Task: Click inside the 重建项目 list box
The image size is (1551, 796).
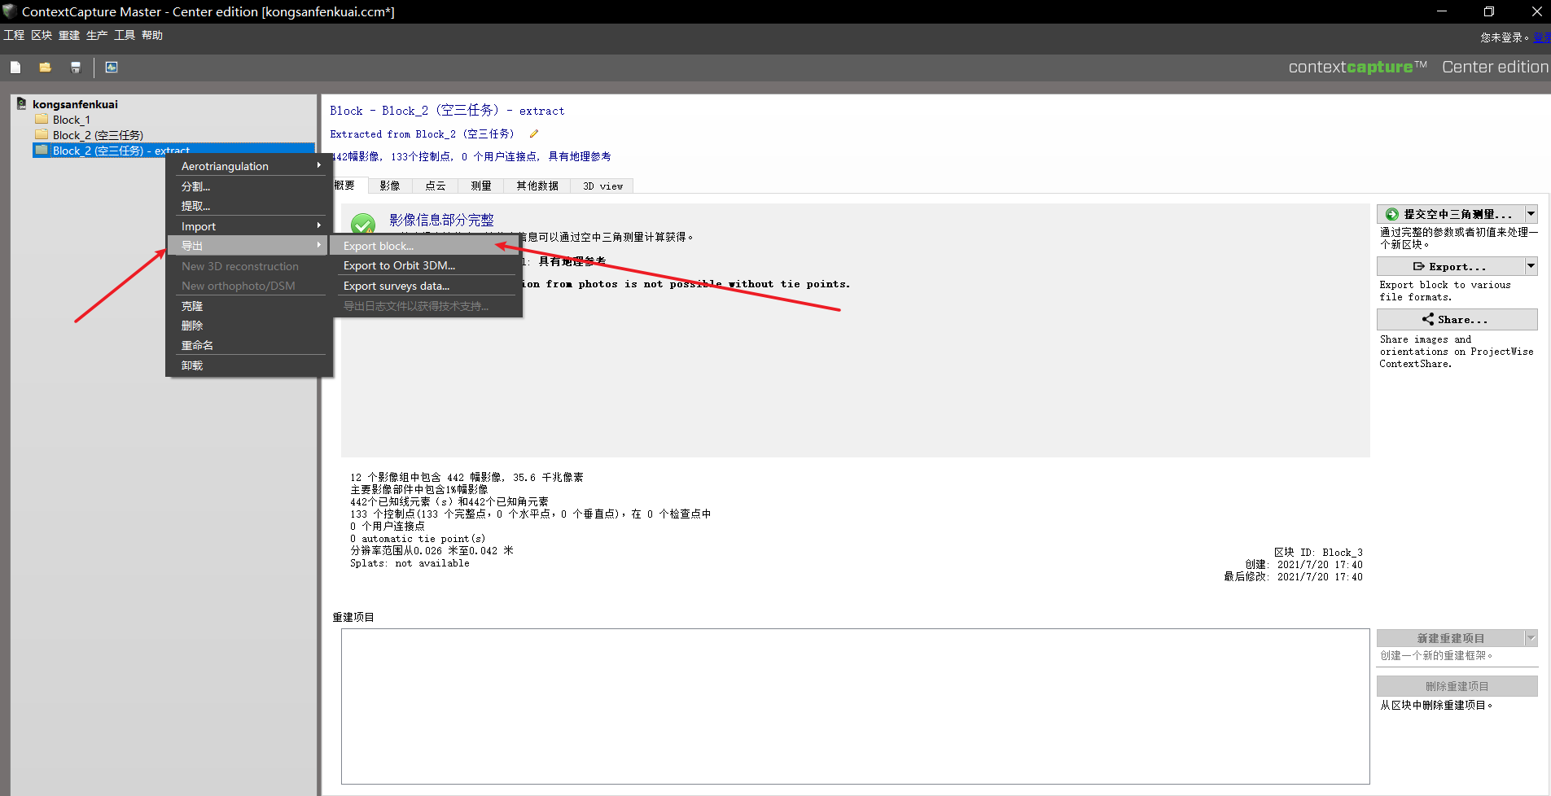Action: click(855, 706)
